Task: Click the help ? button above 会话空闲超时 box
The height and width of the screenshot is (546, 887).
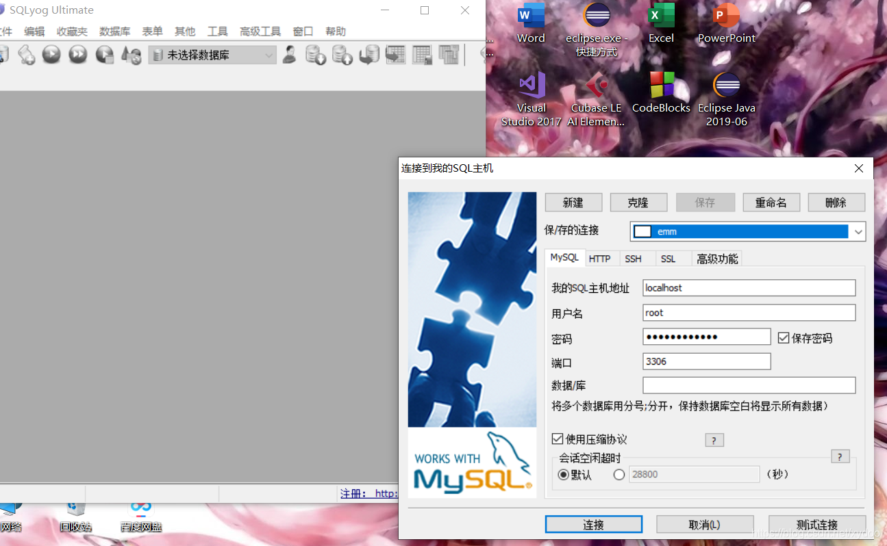Action: click(840, 456)
